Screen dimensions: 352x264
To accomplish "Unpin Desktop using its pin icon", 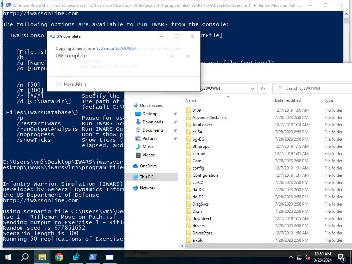I will pyautogui.click(x=175, y=114).
